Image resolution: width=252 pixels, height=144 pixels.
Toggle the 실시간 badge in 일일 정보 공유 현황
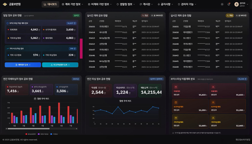[76, 16]
